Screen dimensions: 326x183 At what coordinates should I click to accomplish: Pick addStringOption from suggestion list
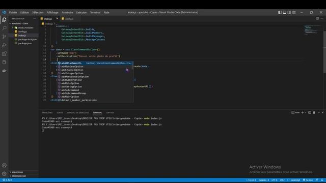tap(95, 86)
